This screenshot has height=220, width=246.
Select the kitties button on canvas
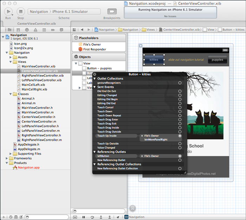(154, 60)
